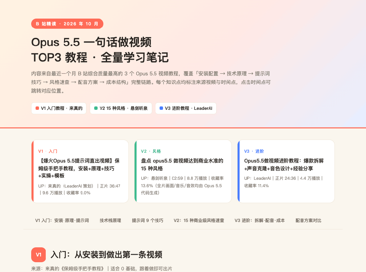
Task: Open the 'Opus5.5做视频进阶教程' card title
Action: click(284, 165)
